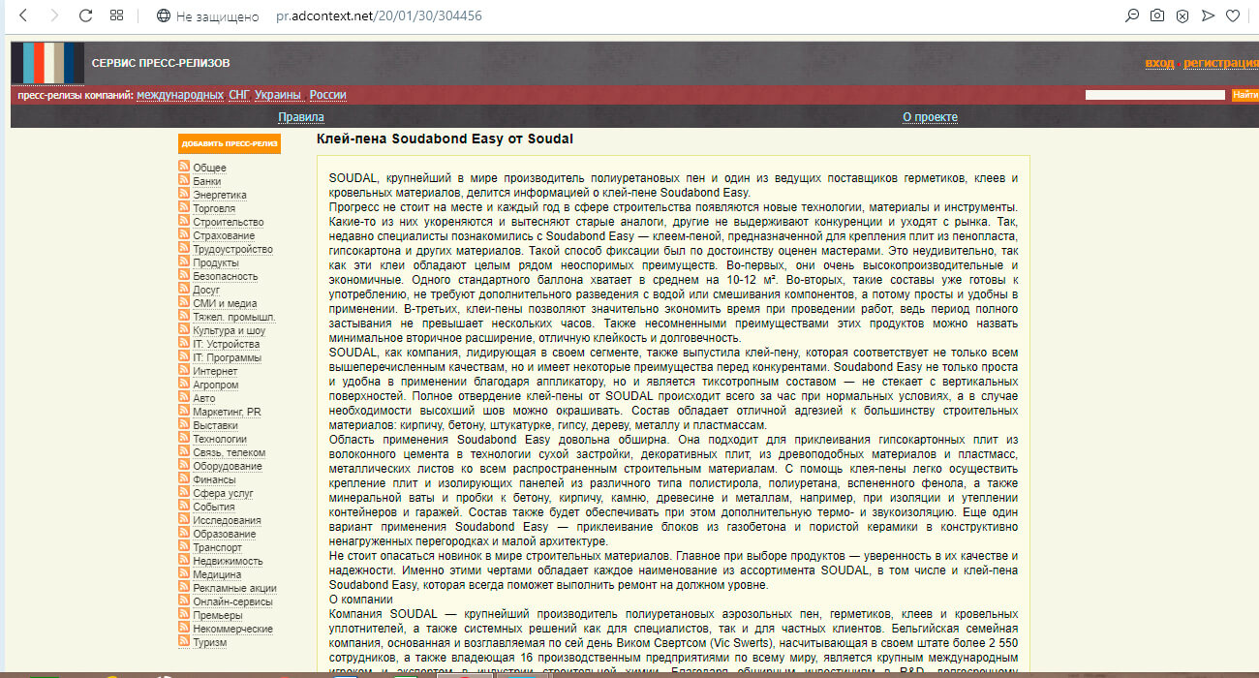The image size is (1259, 678).
Task: Open the регистрация link
Action: point(1221,63)
